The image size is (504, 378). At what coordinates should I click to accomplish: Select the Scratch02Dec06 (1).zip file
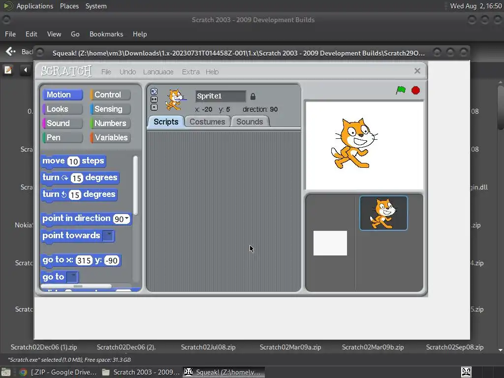pos(44,347)
